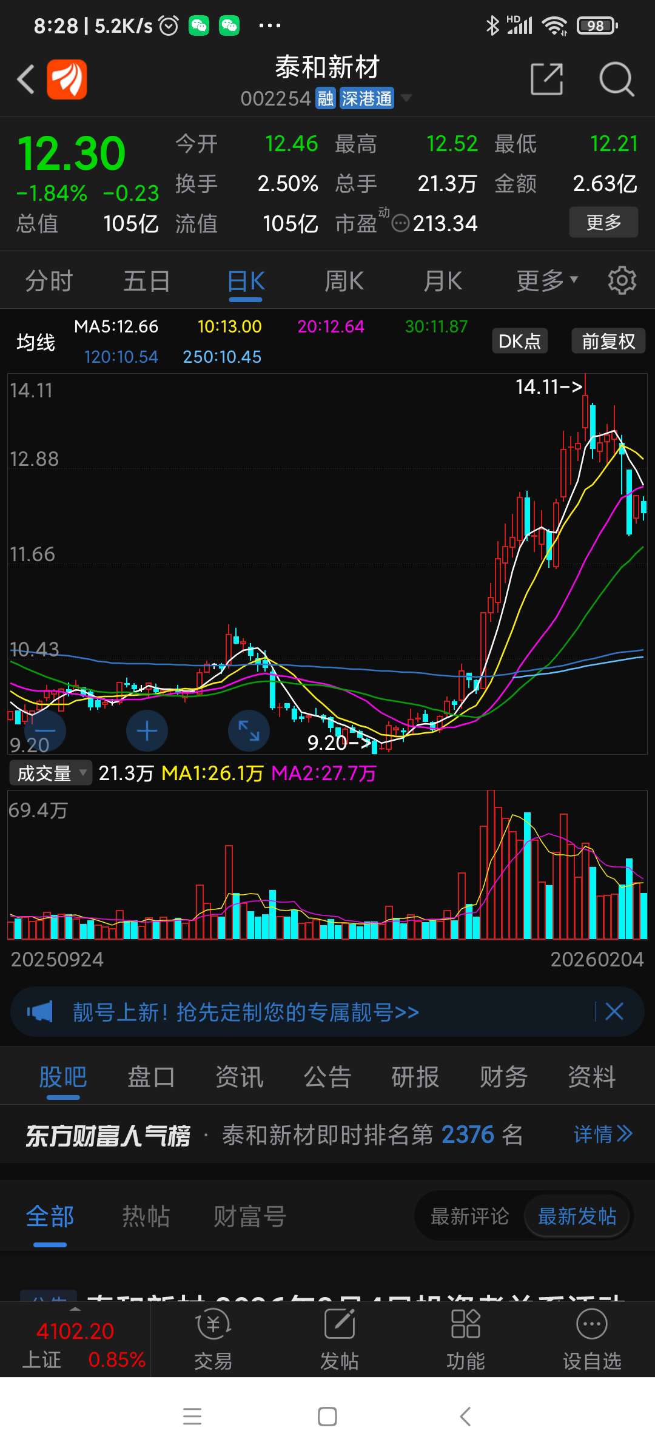Image resolution: width=655 pixels, height=1456 pixels.
Task: Switch to 五日 chart tab
Action: (x=147, y=281)
